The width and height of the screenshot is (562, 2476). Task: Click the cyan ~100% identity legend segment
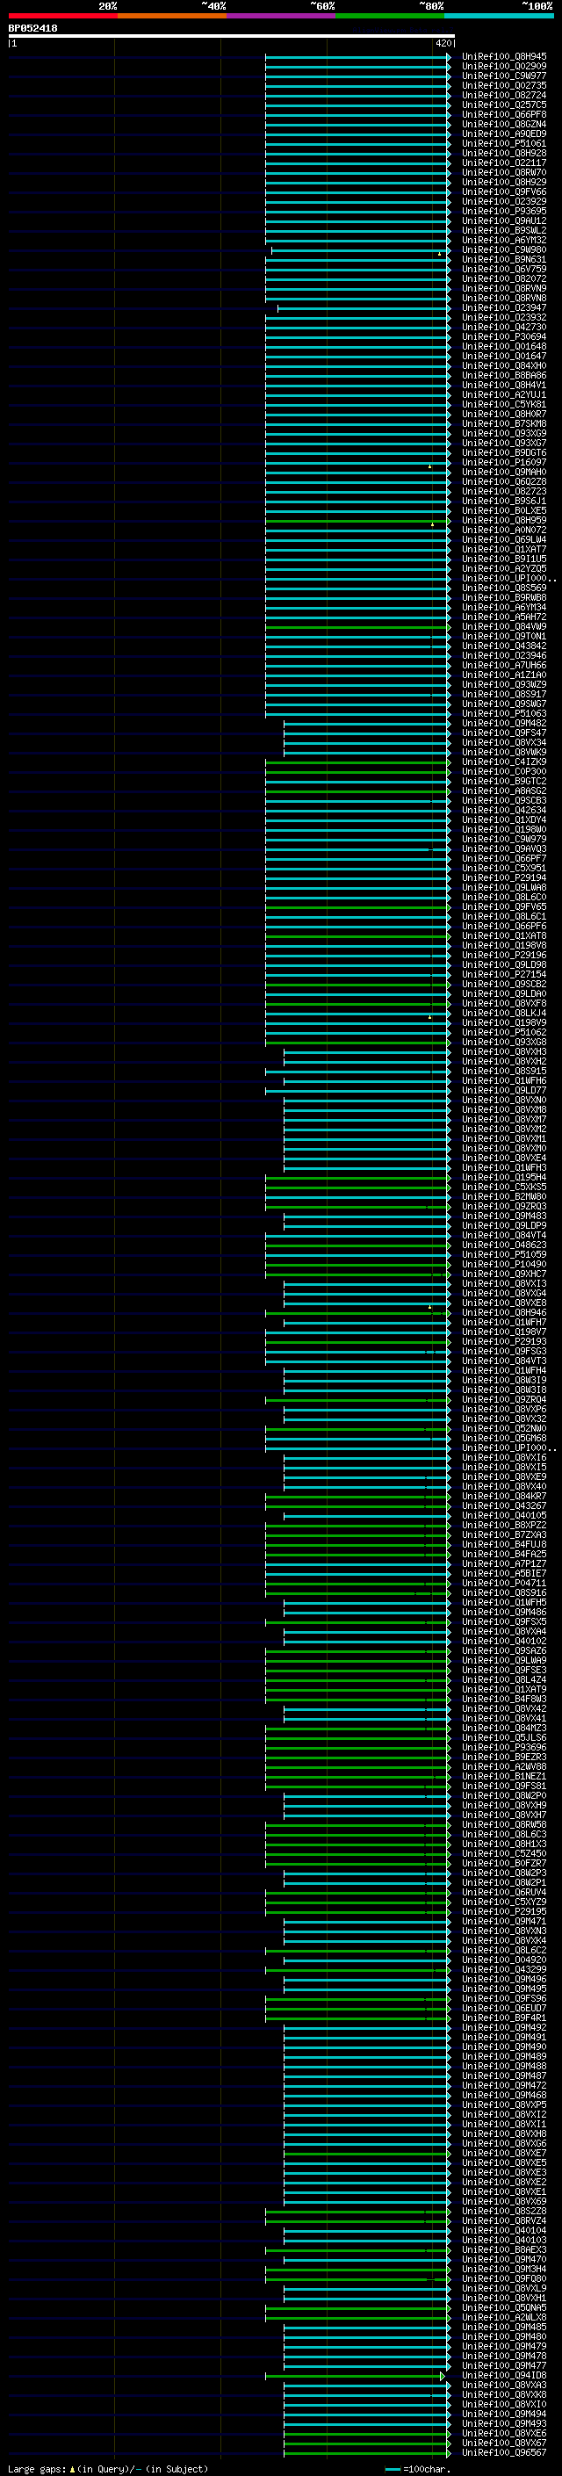(499, 16)
